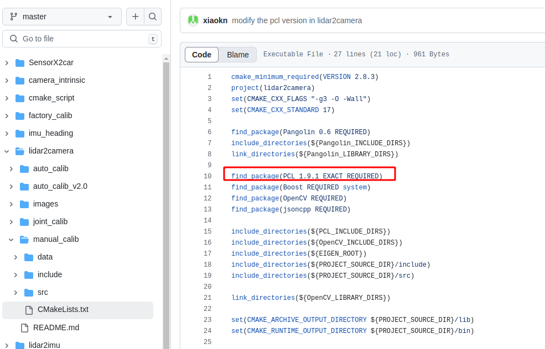Open the auto_calib_v2.0 folder name
545x349 pixels.
pos(60,186)
